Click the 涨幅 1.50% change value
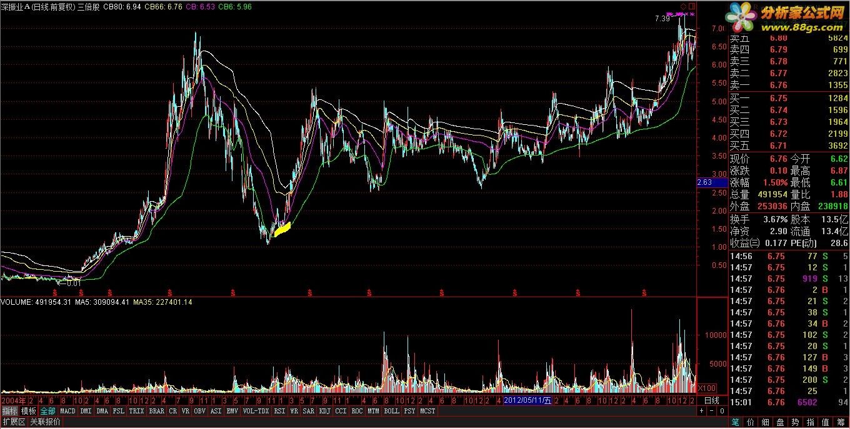 (x=774, y=182)
